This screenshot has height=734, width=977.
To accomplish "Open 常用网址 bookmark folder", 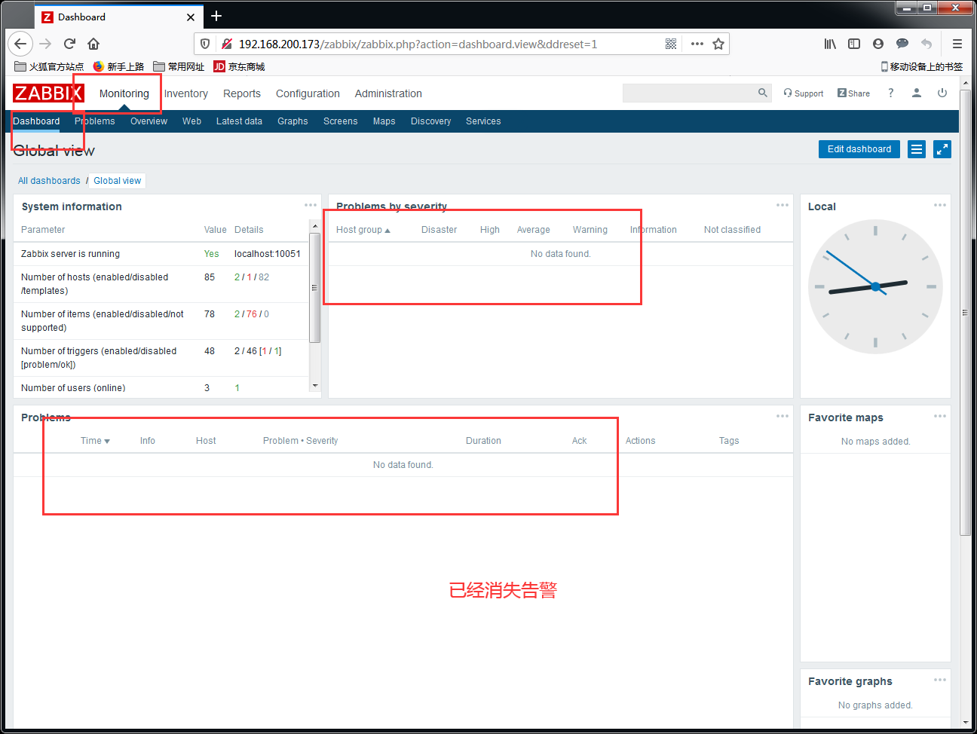I will pos(179,66).
